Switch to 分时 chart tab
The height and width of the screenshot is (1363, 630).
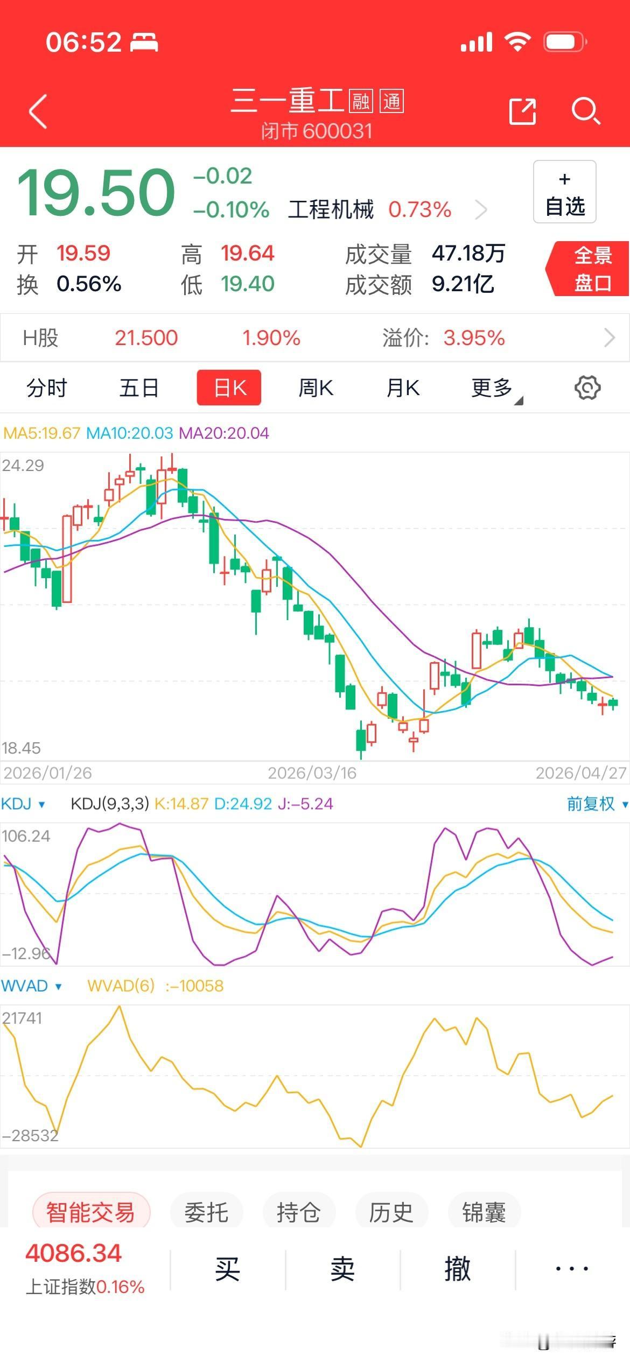tap(47, 388)
